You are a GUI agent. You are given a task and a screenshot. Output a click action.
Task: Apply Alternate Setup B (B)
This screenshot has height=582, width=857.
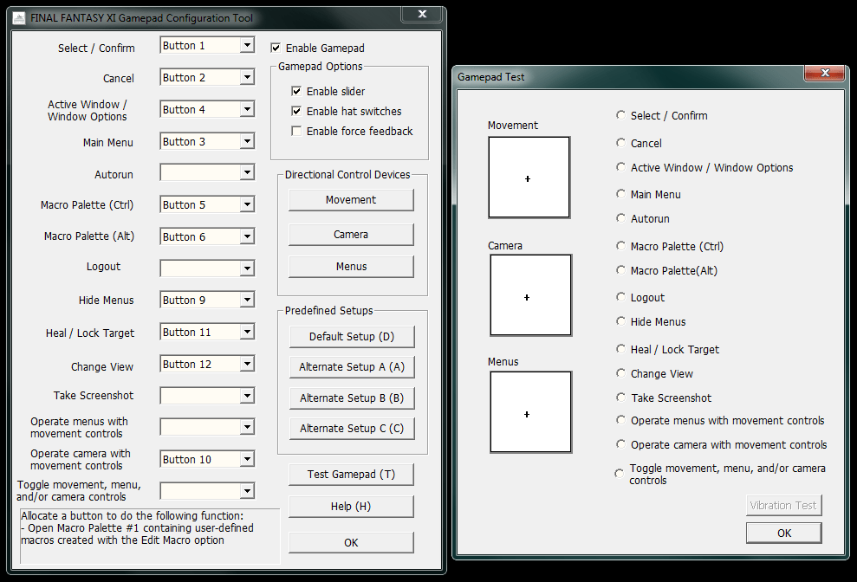pos(352,398)
